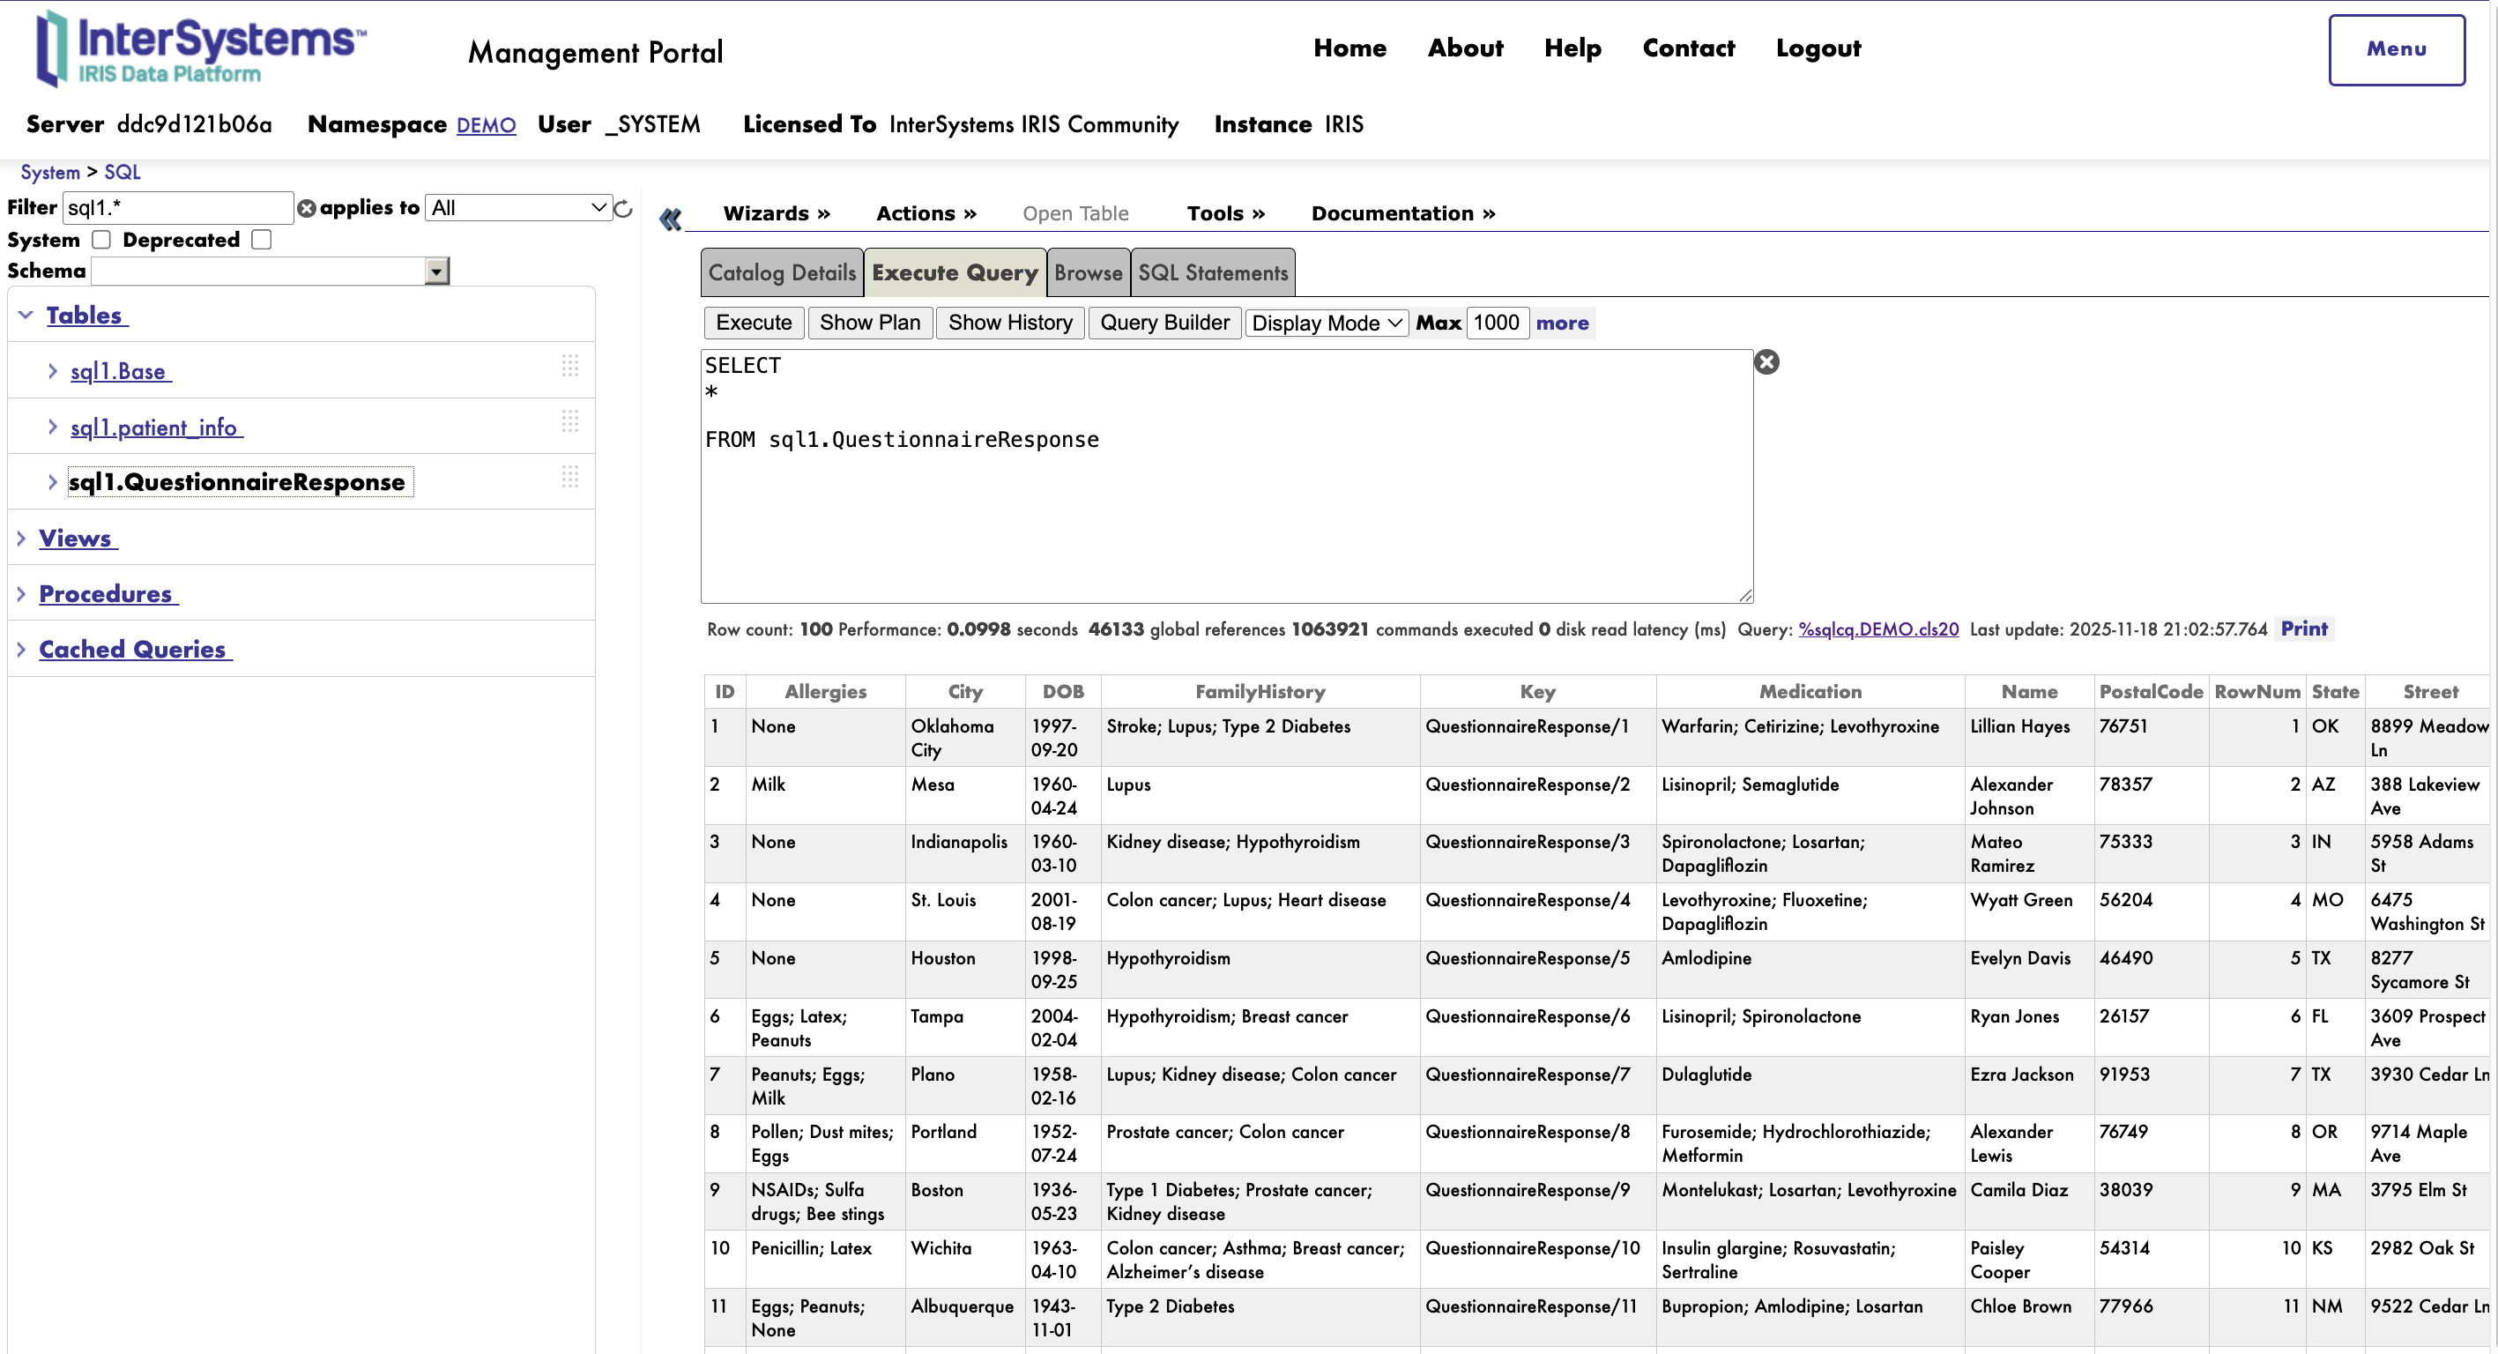Viewport: 2498px width, 1354px height.
Task: Open the Display Mode dropdown
Action: click(x=1326, y=323)
